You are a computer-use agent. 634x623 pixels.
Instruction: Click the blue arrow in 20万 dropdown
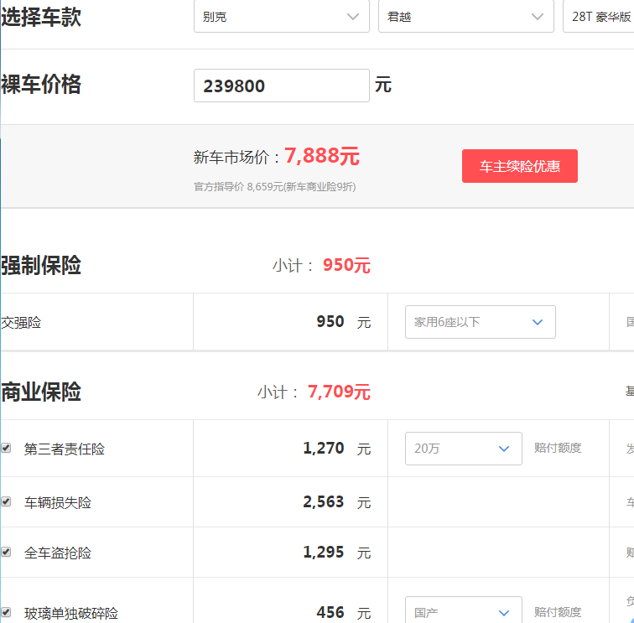point(504,449)
